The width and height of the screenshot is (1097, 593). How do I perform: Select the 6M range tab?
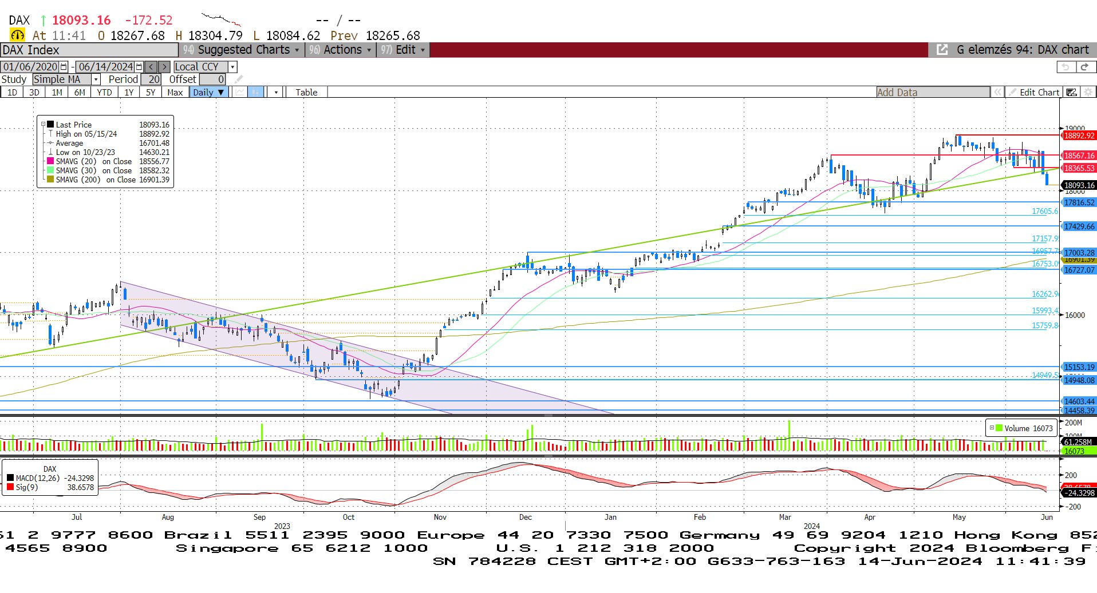[x=80, y=92]
